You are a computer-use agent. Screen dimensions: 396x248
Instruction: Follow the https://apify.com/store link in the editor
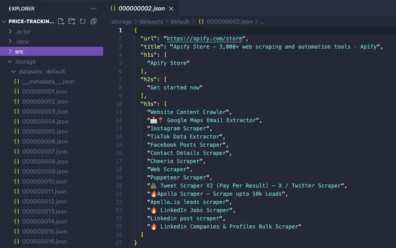click(204, 39)
